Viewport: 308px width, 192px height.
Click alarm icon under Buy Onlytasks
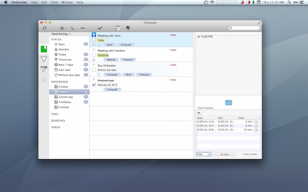(x=99, y=74)
